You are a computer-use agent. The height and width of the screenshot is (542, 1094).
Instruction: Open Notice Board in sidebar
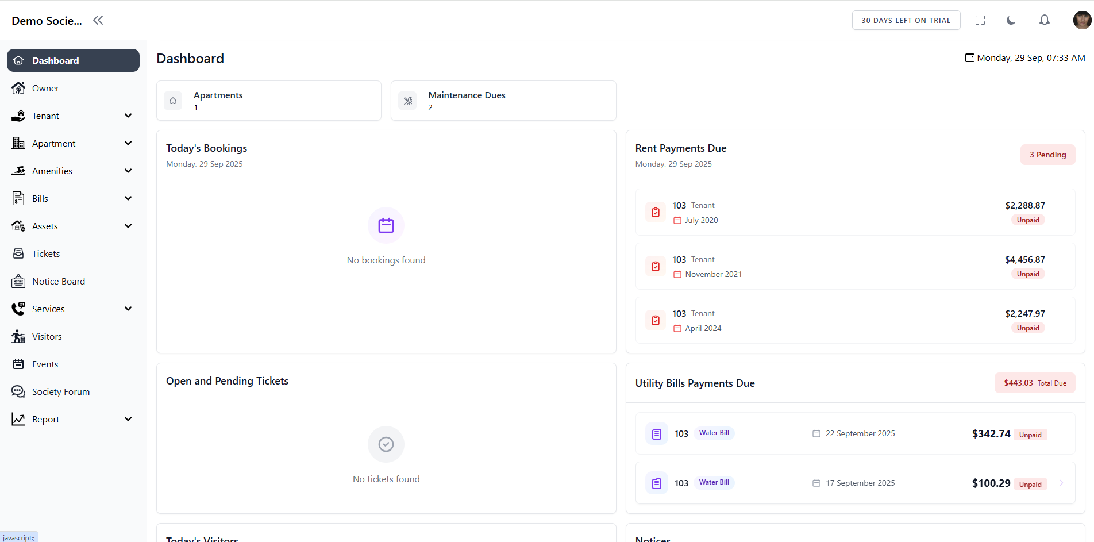58,281
